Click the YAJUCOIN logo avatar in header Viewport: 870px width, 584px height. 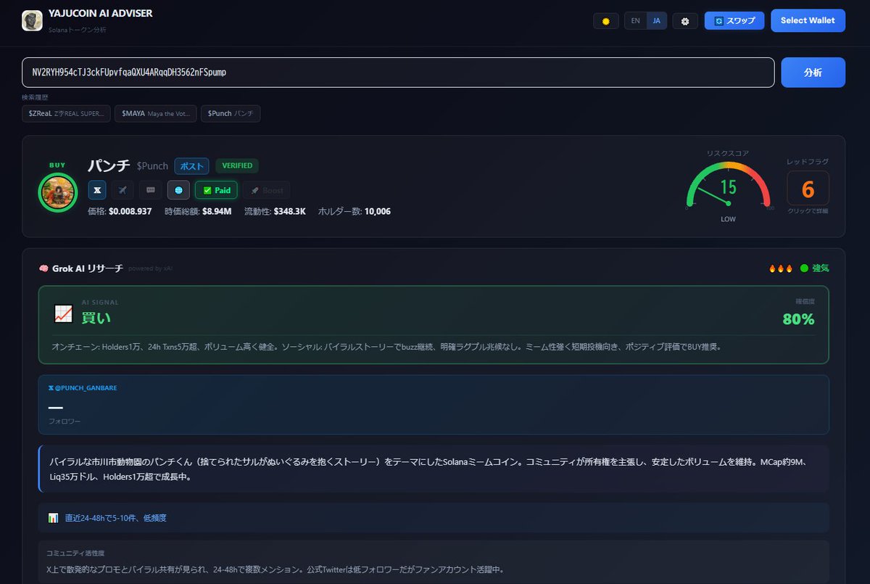pyautogui.click(x=32, y=20)
